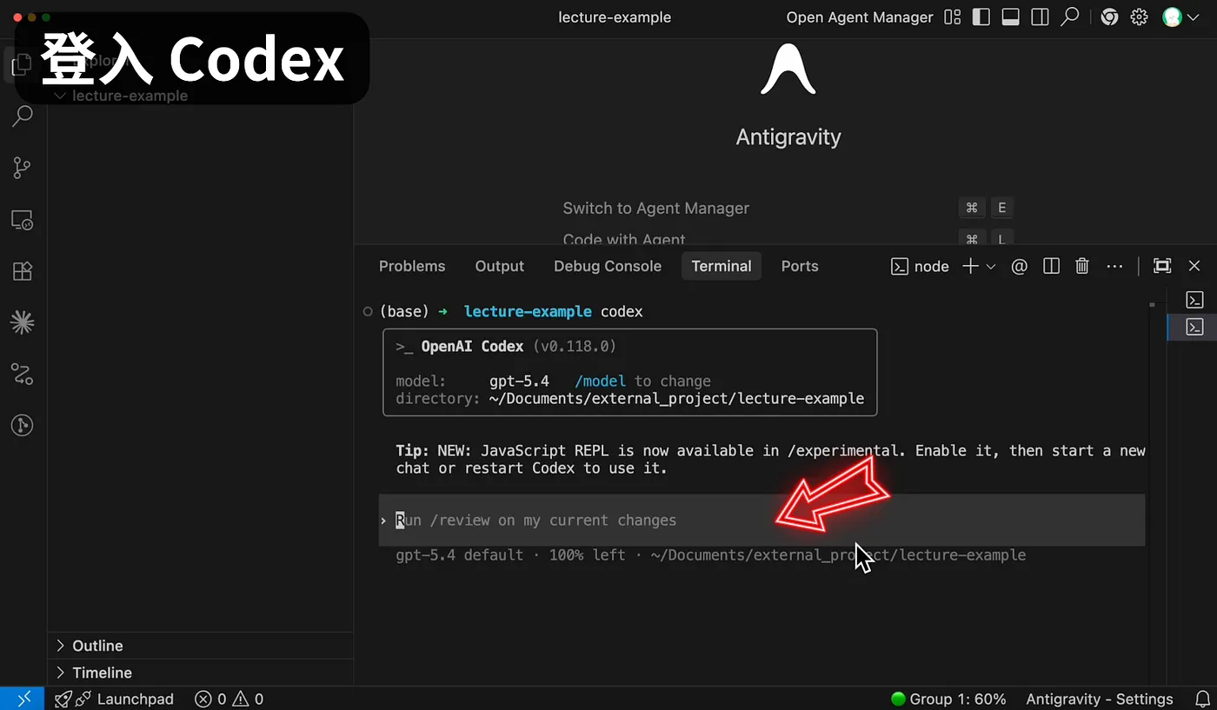Open settings via the gear icon

pos(1140,17)
